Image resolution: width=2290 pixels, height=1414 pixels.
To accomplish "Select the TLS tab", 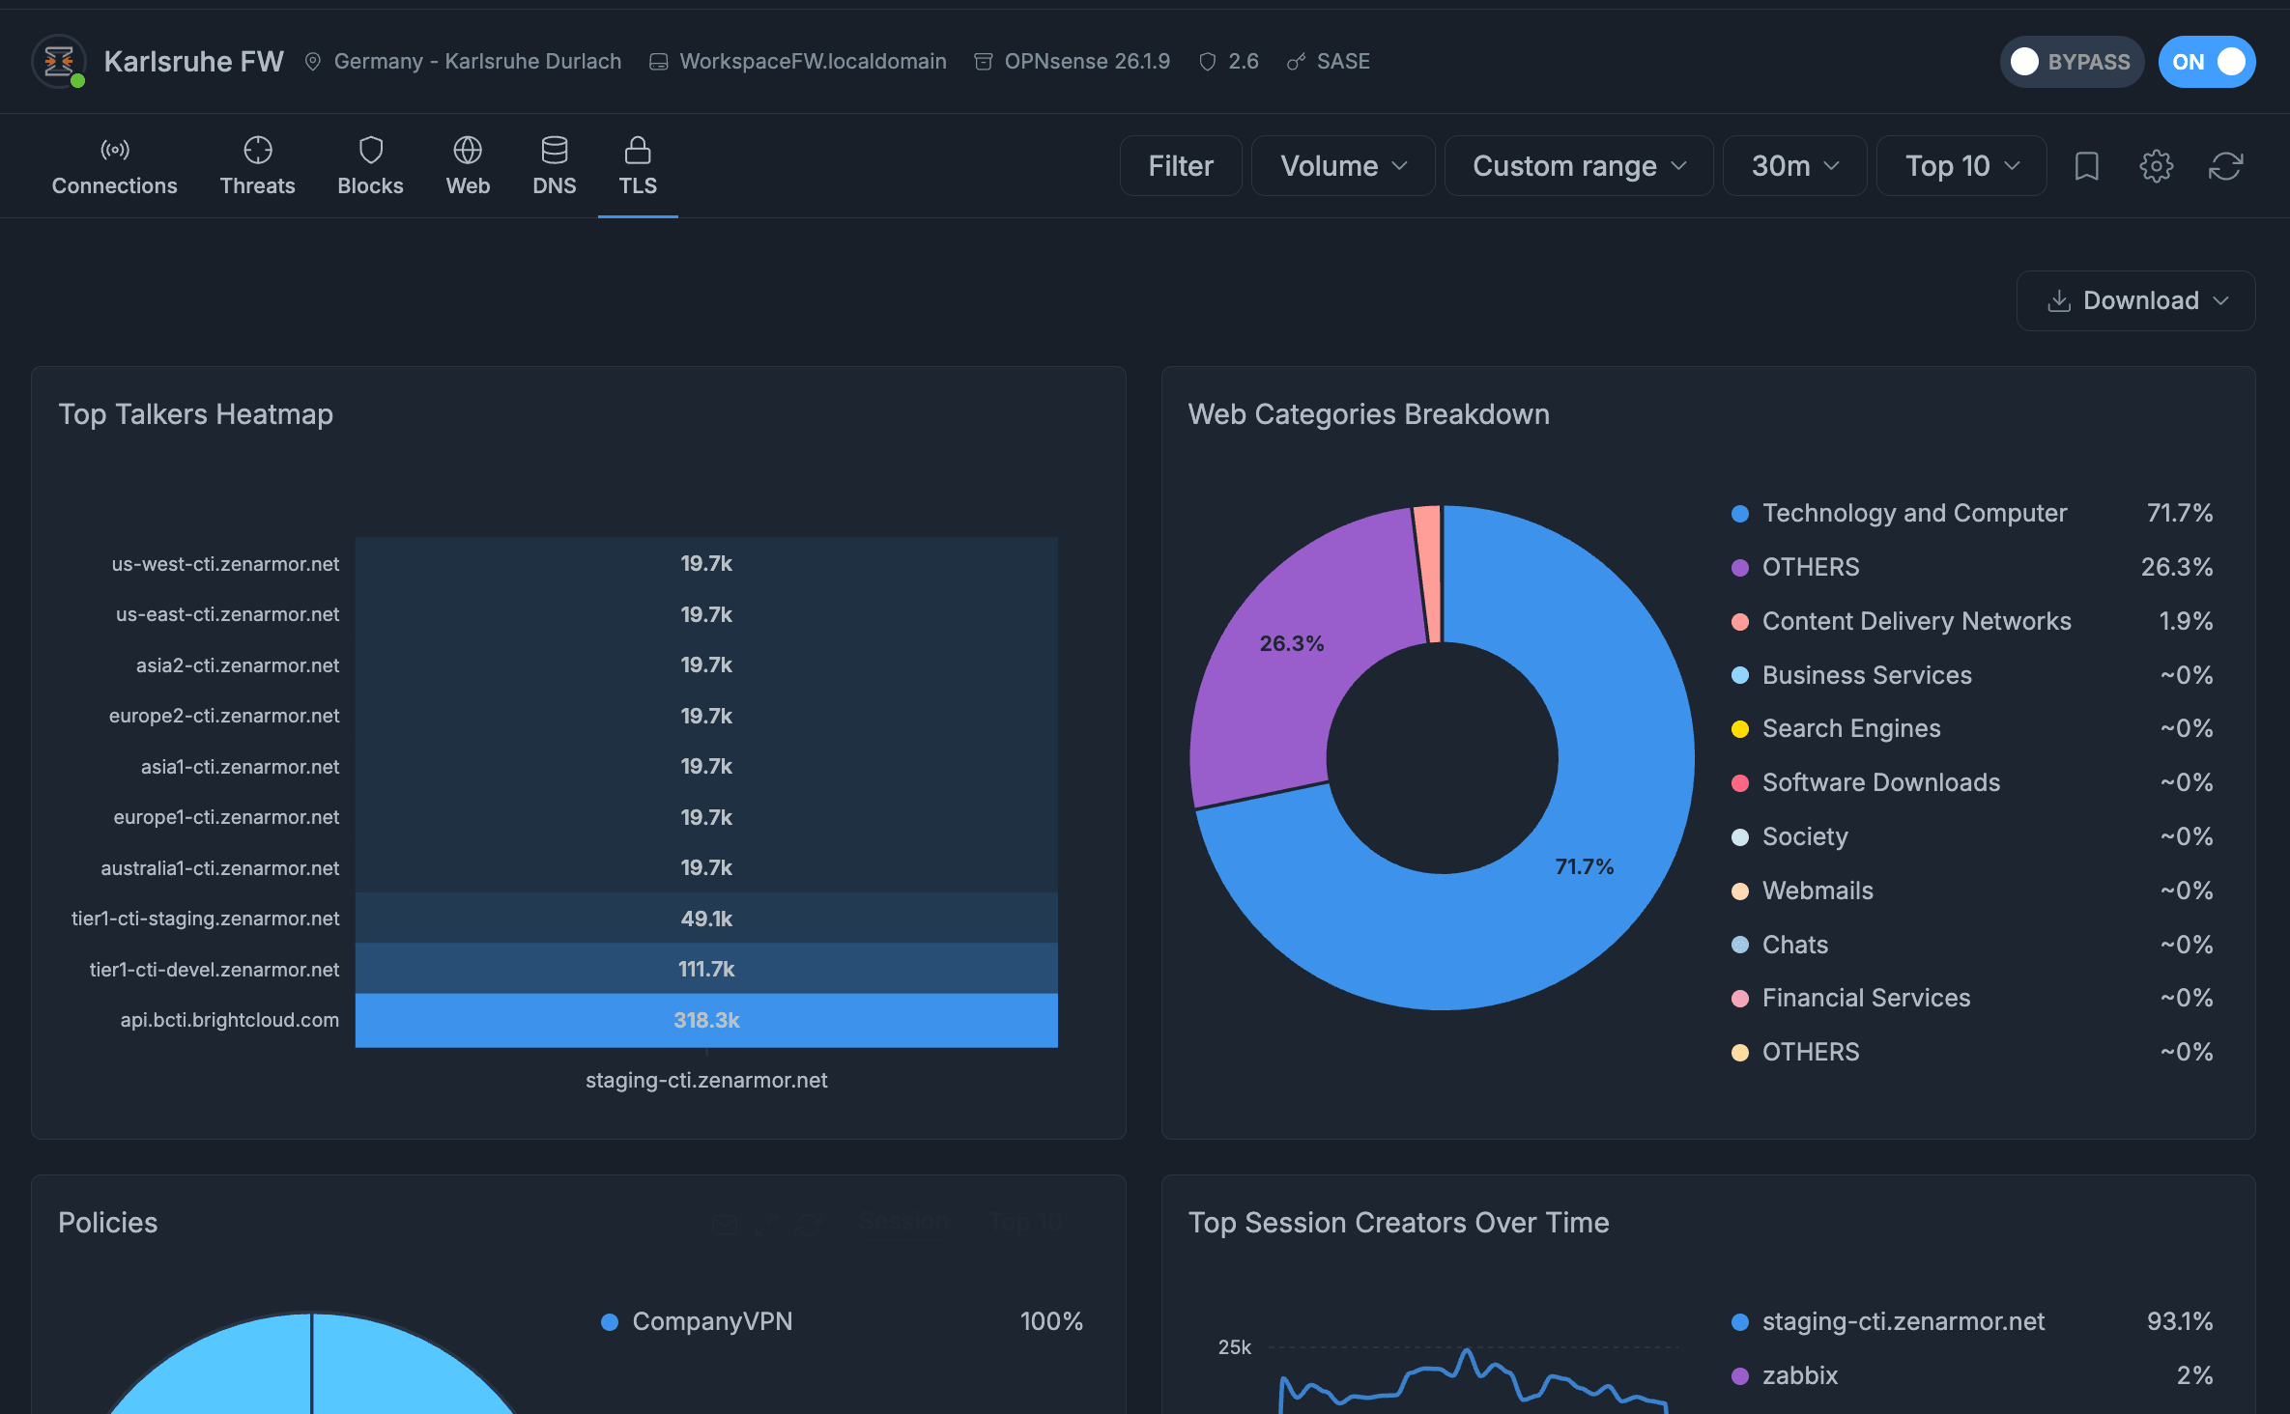I will pyautogui.click(x=638, y=166).
